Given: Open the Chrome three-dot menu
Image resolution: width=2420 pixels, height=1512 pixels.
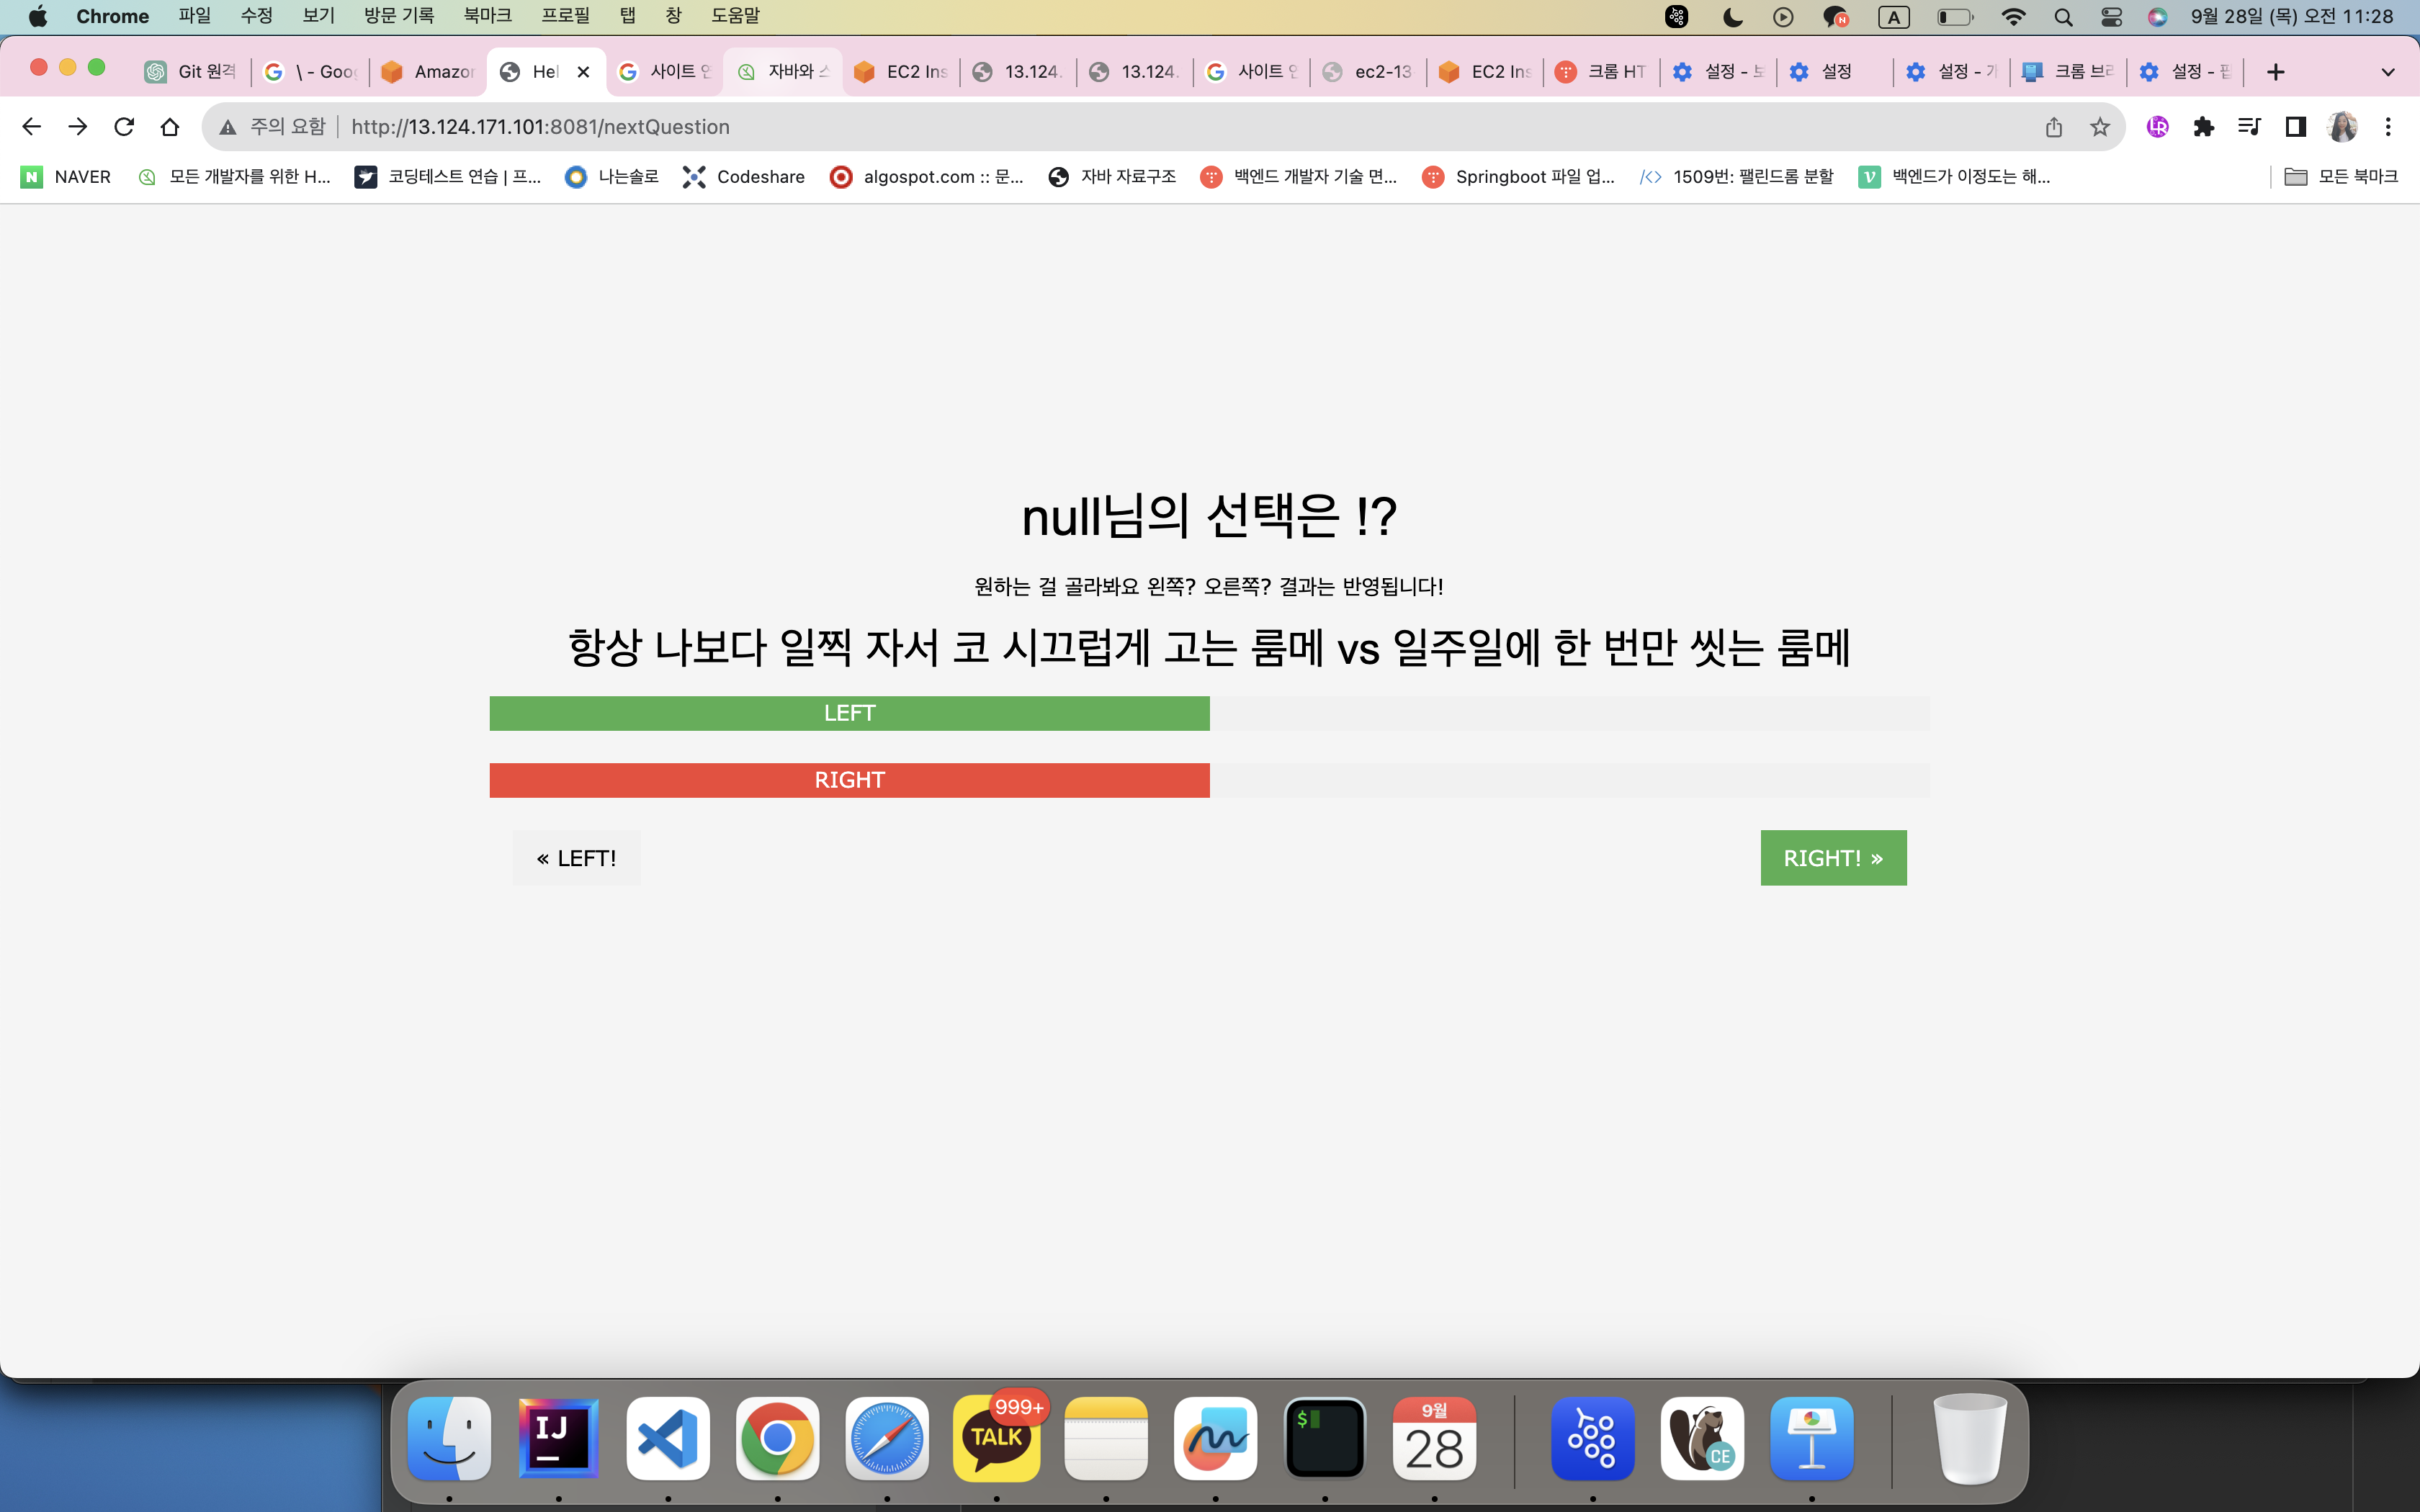Looking at the screenshot, I should (2390, 126).
